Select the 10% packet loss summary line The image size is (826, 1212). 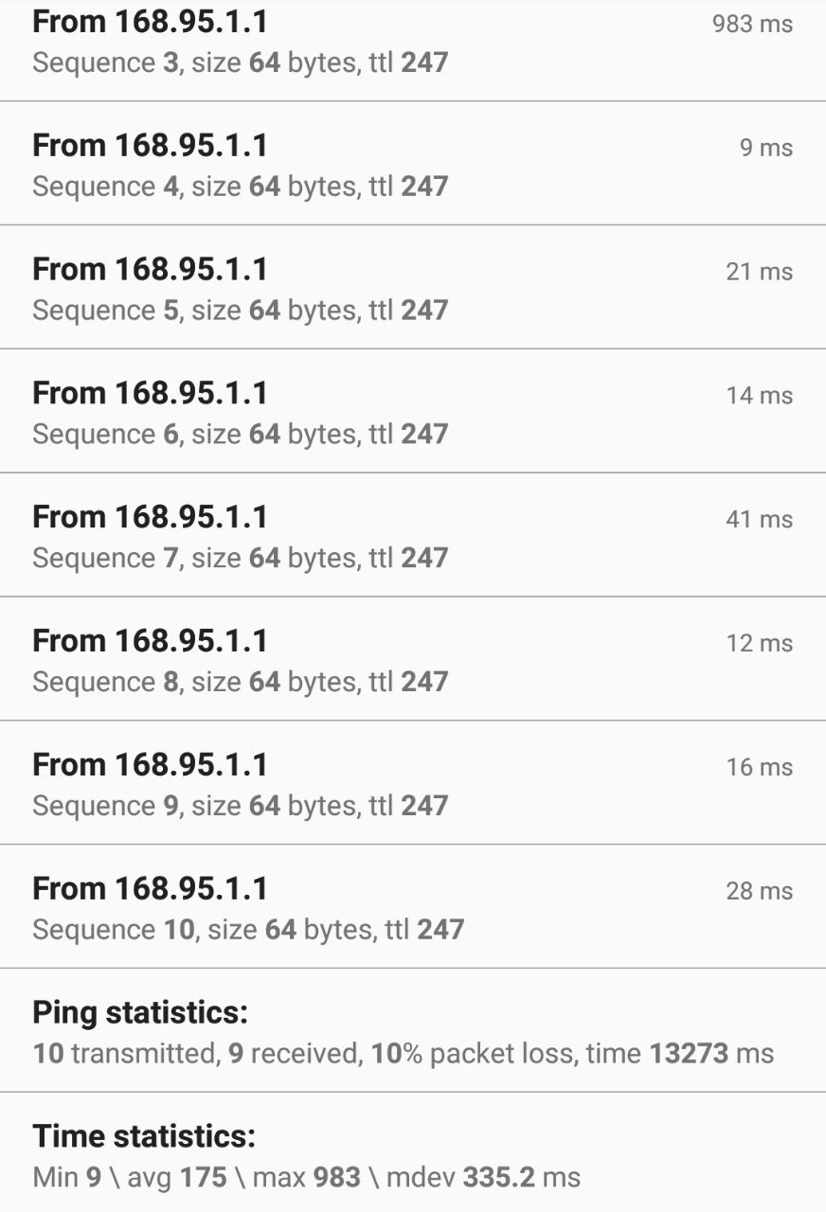click(403, 1053)
